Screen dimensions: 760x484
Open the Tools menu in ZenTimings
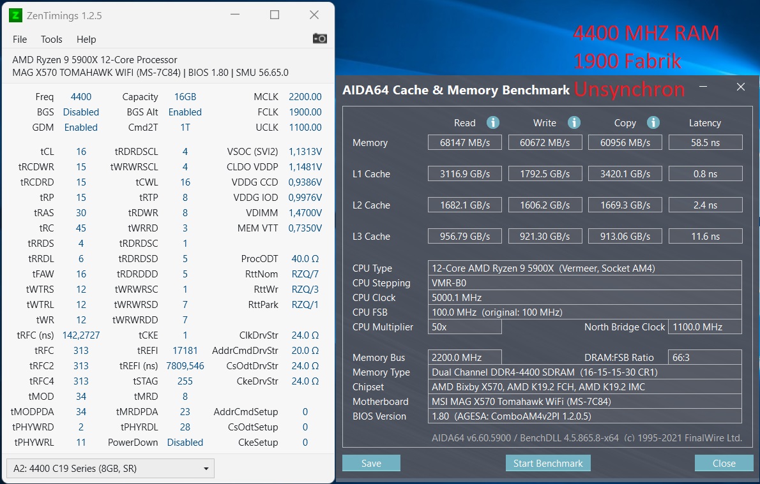pyautogui.click(x=51, y=39)
